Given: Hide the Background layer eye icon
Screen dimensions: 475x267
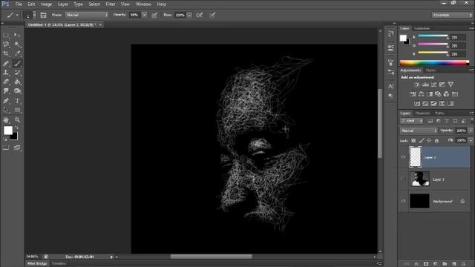Looking at the screenshot, I should point(403,201).
